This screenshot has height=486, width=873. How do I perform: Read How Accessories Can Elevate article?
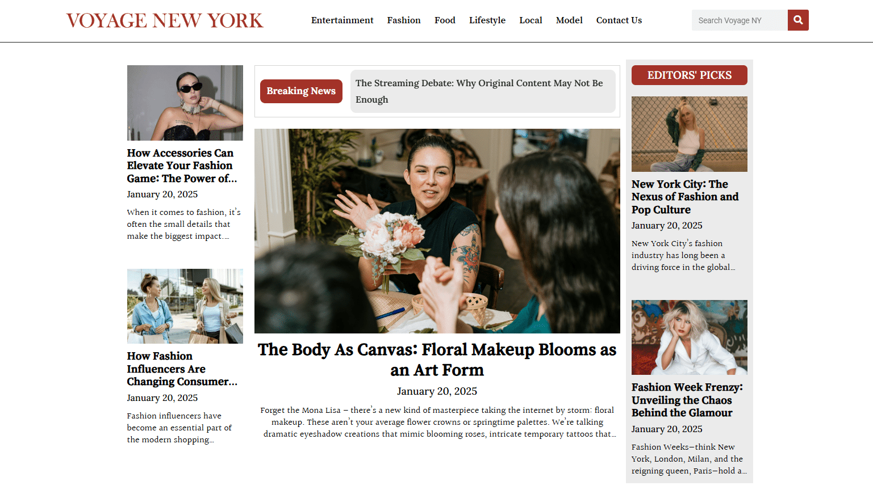point(182,166)
